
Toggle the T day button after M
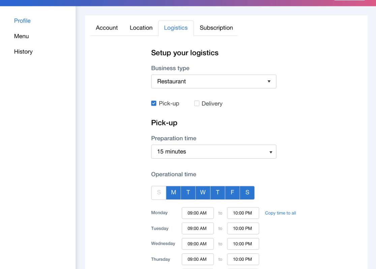pyautogui.click(x=188, y=193)
